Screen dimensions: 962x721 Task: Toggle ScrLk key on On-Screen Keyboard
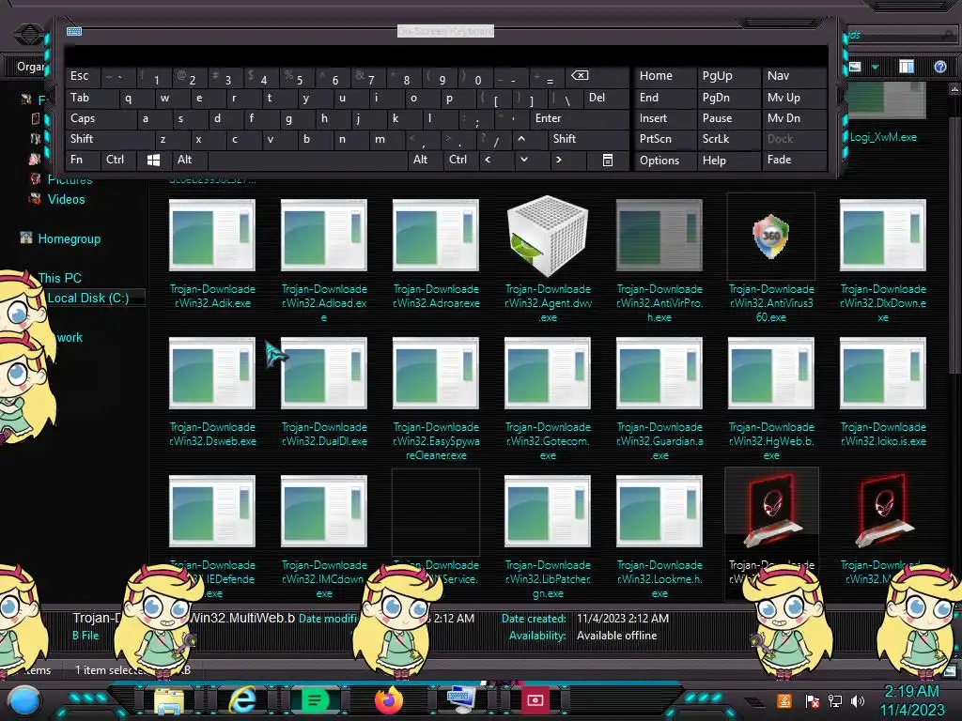coord(728,139)
